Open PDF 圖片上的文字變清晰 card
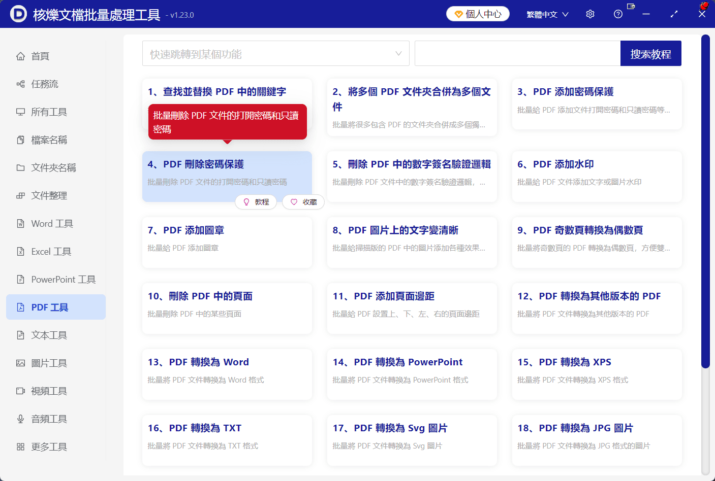Screen dimensions: 715x481 click(x=412, y=243)
